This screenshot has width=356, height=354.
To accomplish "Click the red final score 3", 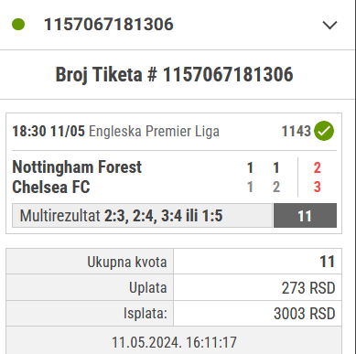I will (x=318, y=188).
